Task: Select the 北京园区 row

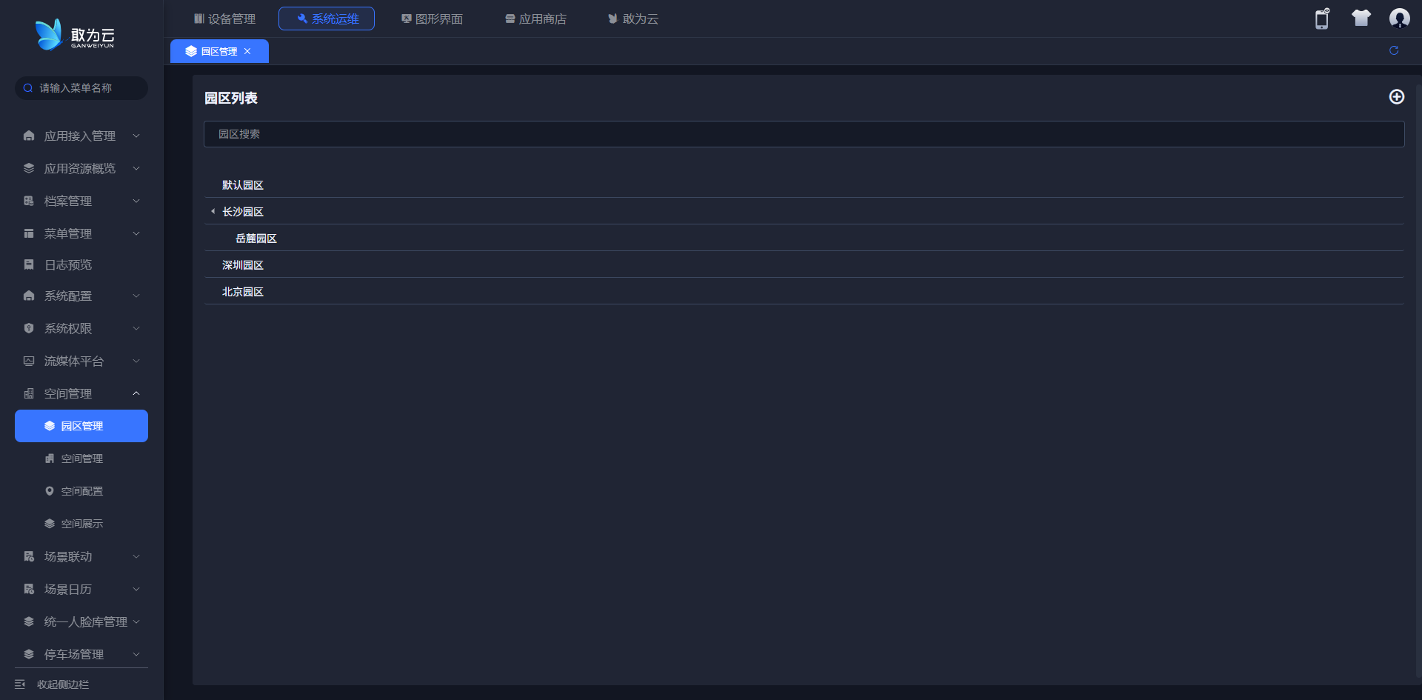Action: [x=804, y=291]
